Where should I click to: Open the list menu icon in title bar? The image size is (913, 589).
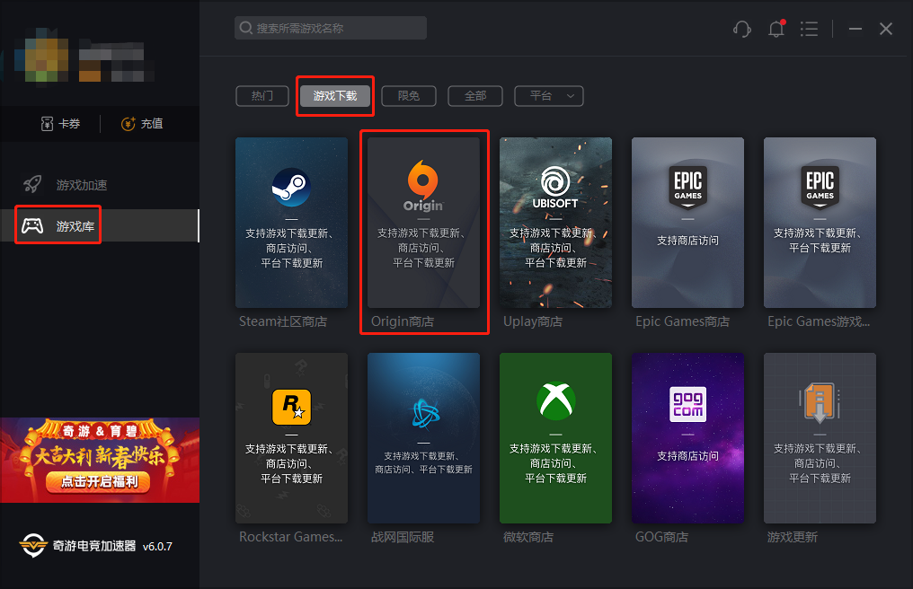(x=810, y=29)
